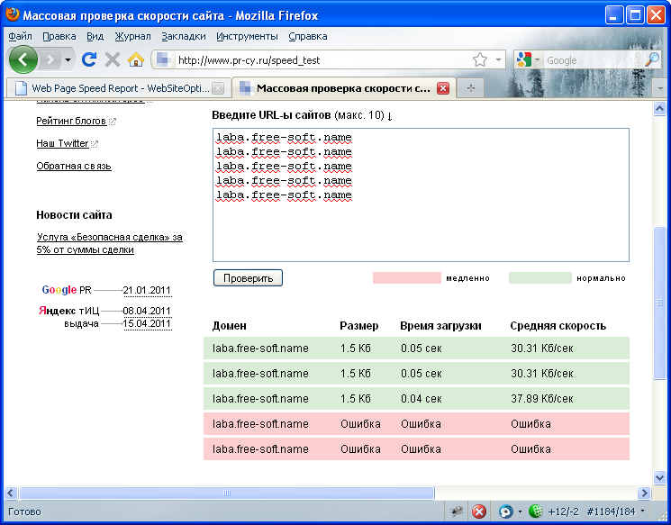671x525 pixels.
Task: Bookmark this page with the star
Action: coord(480,60)
